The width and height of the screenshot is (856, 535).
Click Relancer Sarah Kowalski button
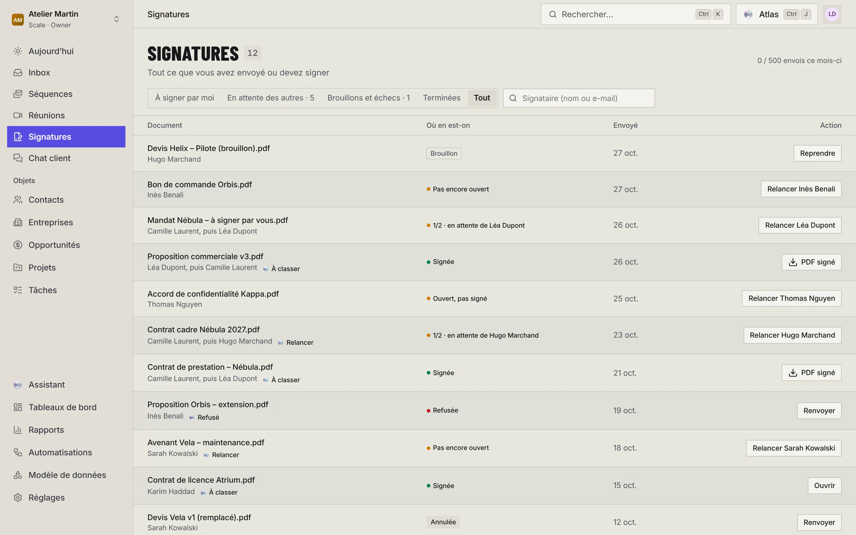tap(794, 448)
